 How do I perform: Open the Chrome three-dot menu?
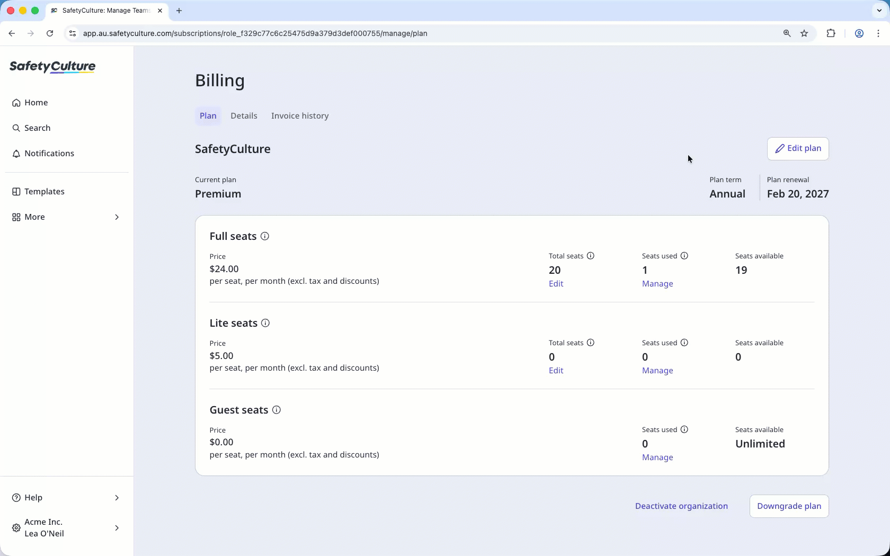[878, 33]
